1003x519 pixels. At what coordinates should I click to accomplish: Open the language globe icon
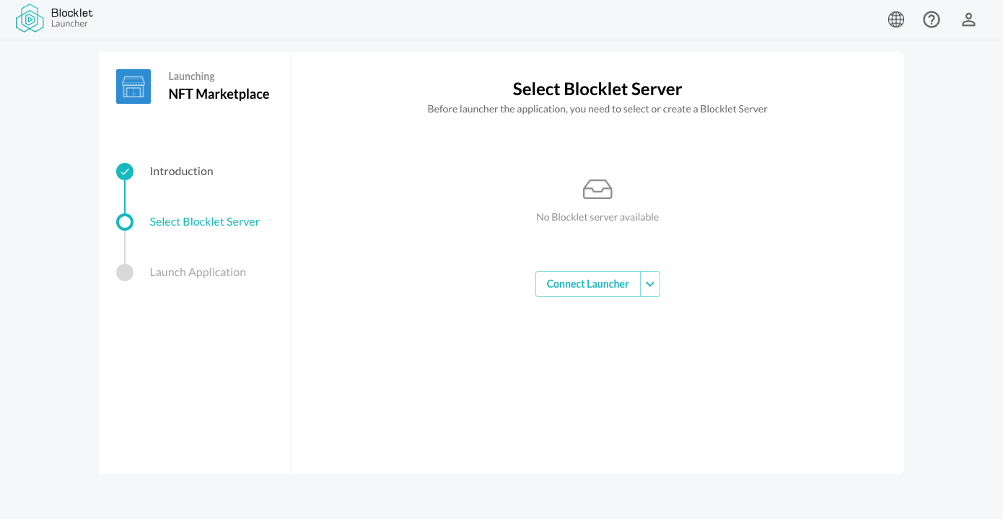coord(895,19)
